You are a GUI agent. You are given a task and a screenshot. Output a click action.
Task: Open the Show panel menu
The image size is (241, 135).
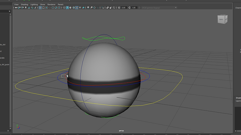(x=42, y=4)
